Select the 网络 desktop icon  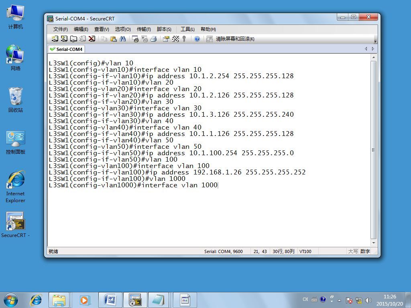point(16,58)
